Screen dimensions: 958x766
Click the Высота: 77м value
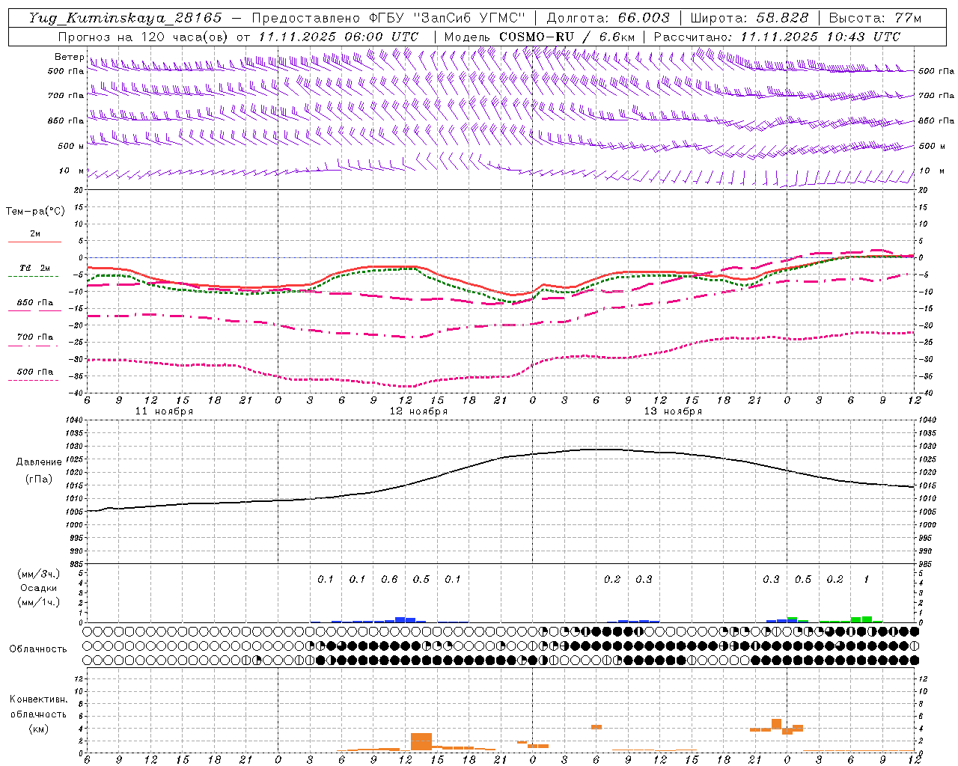coord(875,18)
